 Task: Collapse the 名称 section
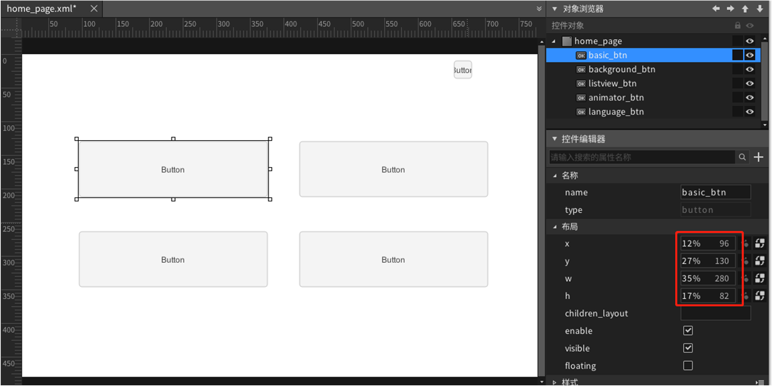coord(555,176)
